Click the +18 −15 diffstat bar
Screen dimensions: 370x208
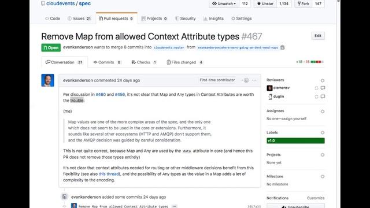tap(310, 62)
